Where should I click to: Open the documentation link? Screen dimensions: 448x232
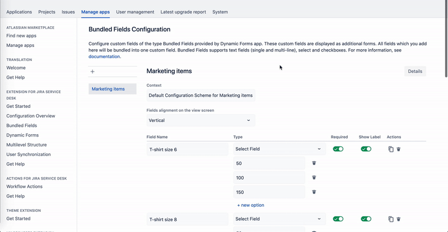tap(104, 56)
